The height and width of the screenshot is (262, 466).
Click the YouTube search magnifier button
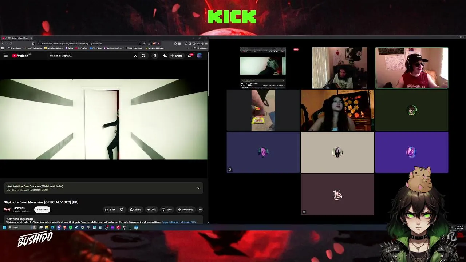click(x=143, y=56)
